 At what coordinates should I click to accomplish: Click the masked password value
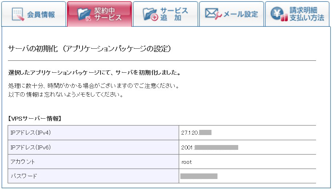(199, 176)
